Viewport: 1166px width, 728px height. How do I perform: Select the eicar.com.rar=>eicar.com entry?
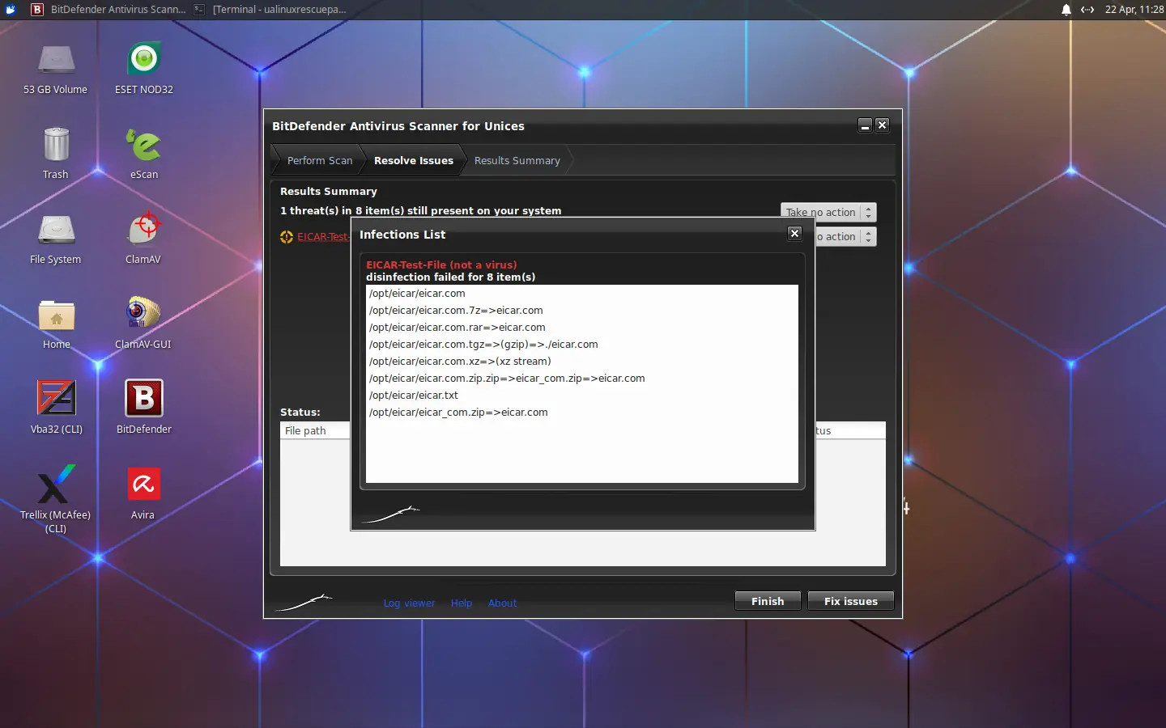[x=582, y=328]
